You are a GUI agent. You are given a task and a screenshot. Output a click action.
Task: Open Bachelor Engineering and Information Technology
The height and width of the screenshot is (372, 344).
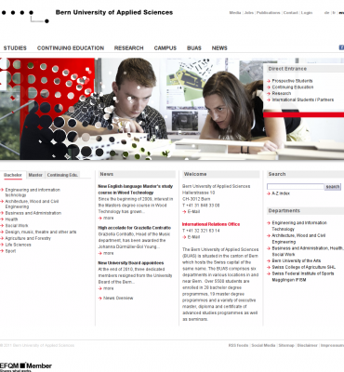[33, 193]
